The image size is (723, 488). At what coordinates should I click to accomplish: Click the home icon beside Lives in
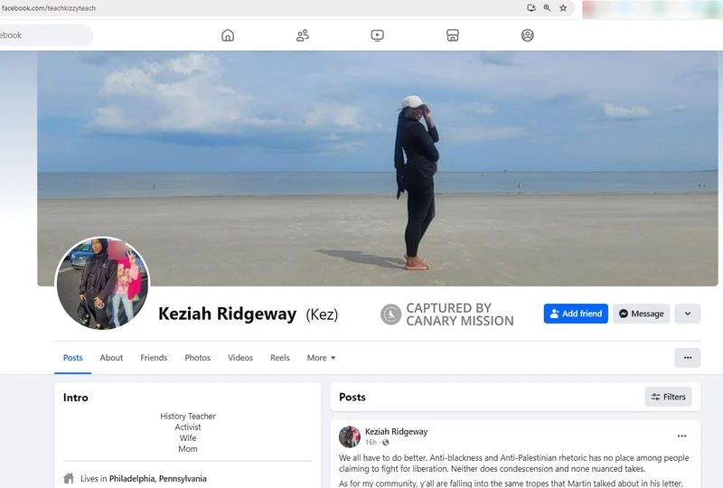69,478
